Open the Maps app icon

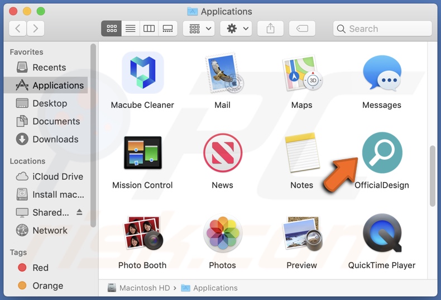(303, 73)
